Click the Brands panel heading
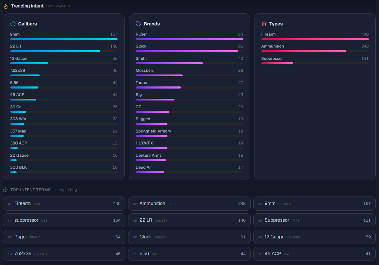 (x=152, y=24)
